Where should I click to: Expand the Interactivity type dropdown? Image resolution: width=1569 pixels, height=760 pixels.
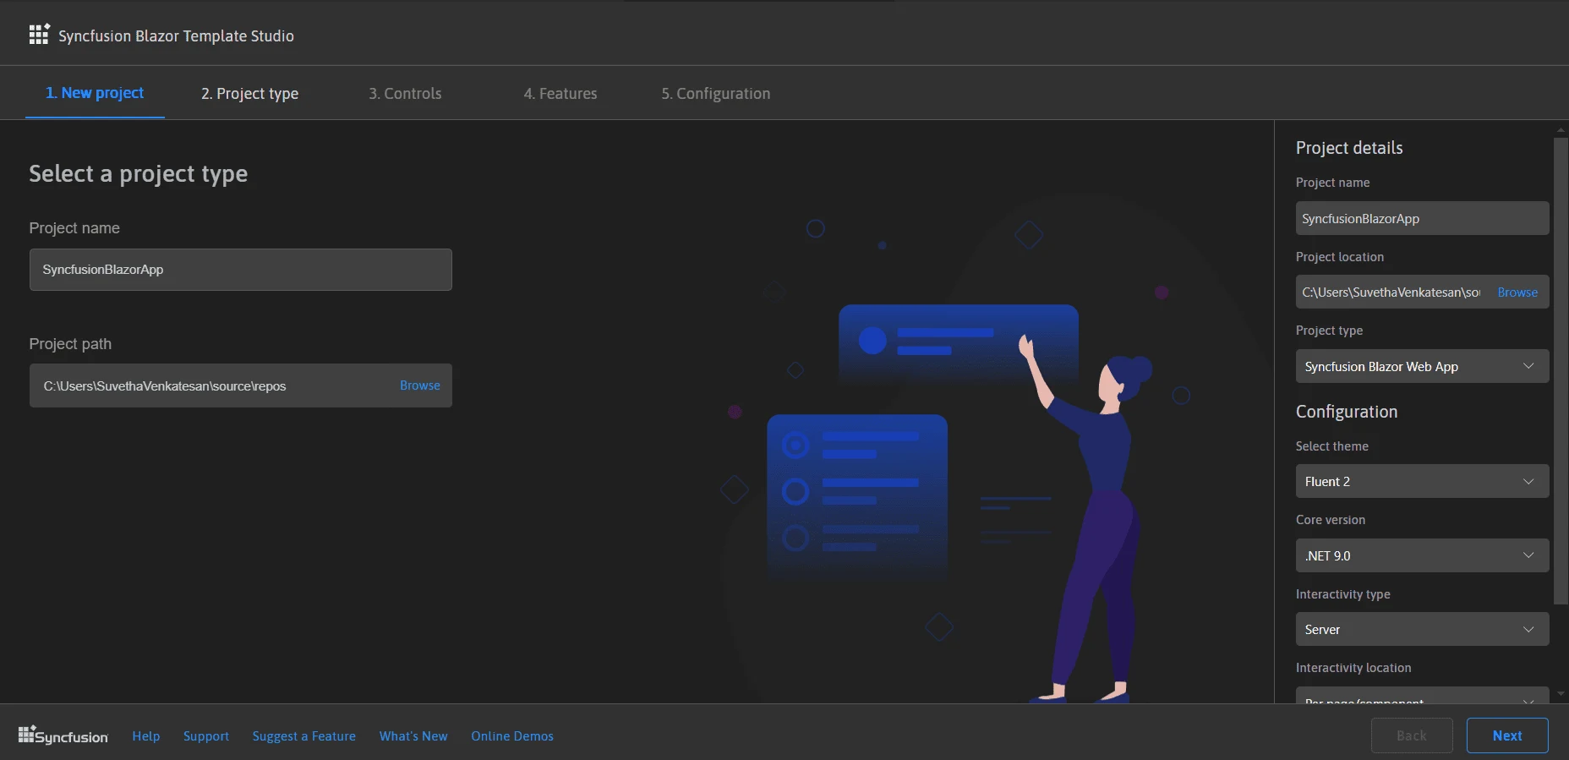(x=1422, y=629)
